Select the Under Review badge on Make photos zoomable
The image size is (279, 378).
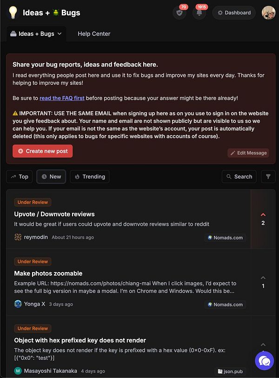(x=33, y=261)
